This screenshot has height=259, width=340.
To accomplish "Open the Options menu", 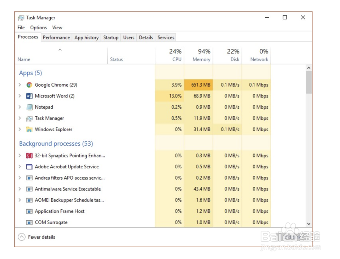I will point(38,28).
